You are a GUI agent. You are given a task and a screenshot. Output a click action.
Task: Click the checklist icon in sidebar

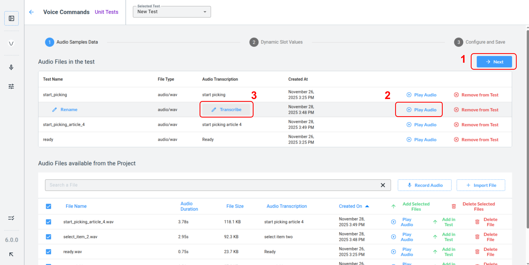pos(11,218)
